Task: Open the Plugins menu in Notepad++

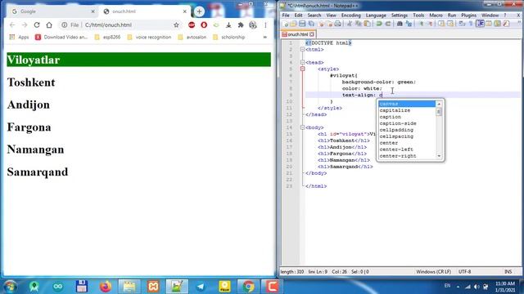Action: (469, 16)
